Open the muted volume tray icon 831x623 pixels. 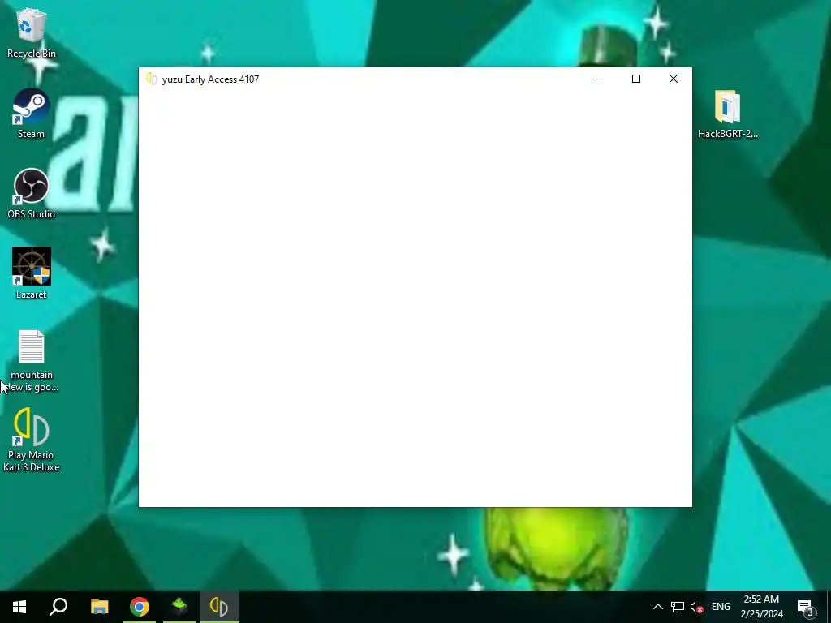696,607
